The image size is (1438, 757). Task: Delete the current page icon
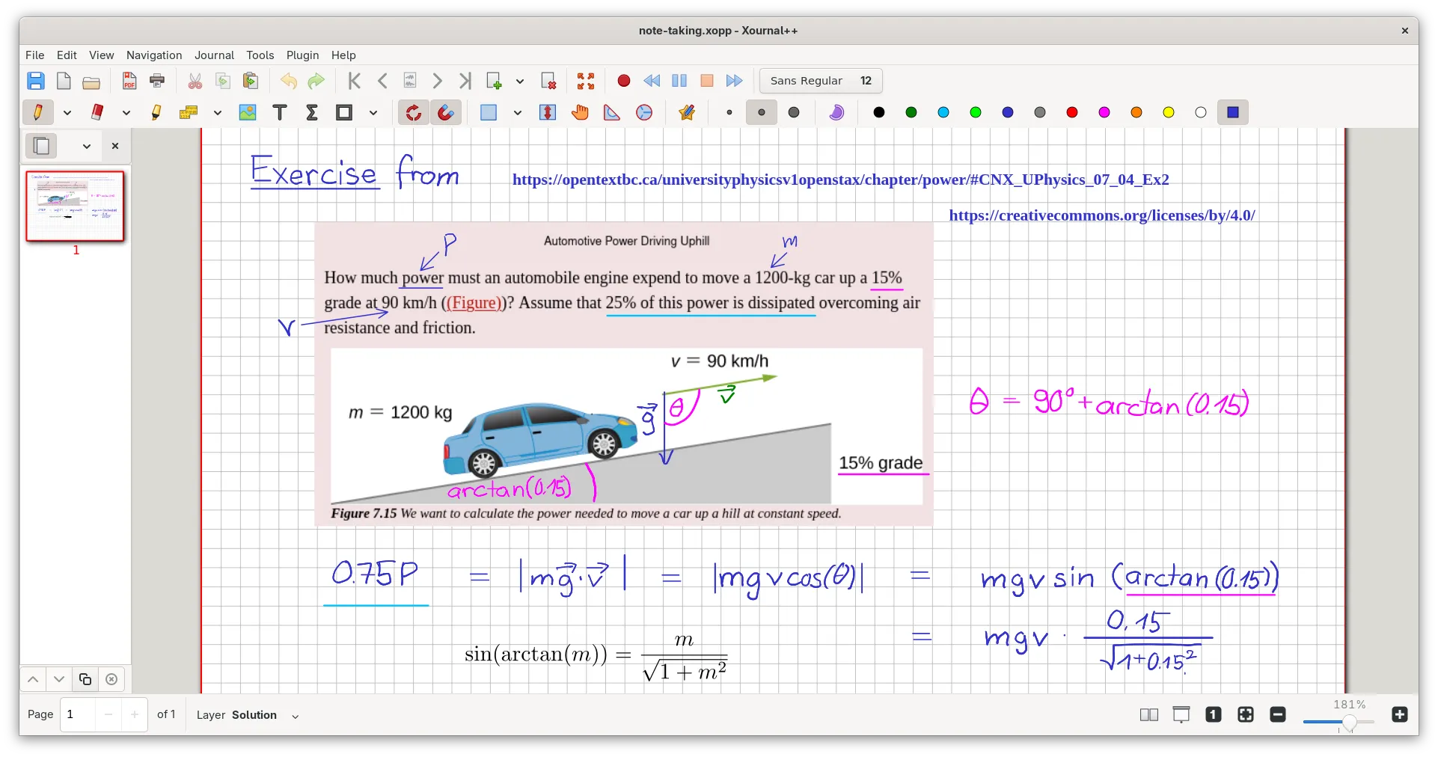[x=548, y=81]
